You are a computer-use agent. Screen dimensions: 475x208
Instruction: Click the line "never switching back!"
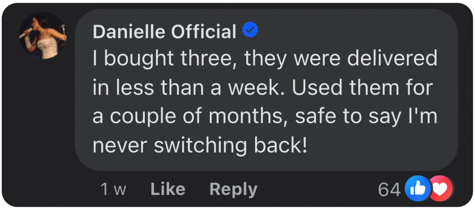point(200,146)
